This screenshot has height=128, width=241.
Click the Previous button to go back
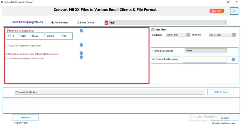tap(25, 117)
